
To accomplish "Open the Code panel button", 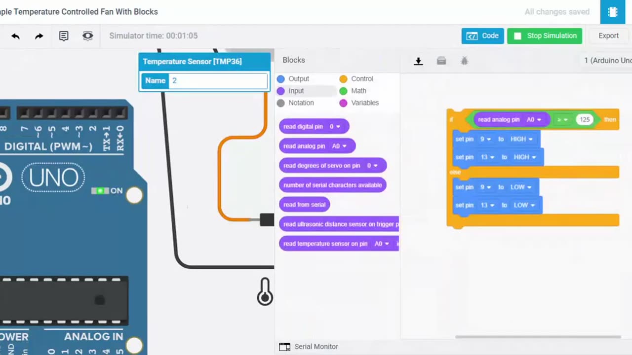I will pos(482,36).
